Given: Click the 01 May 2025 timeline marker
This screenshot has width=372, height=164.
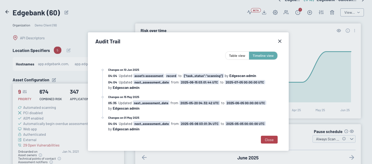Looking at the screenshot, I should point(102,118).
